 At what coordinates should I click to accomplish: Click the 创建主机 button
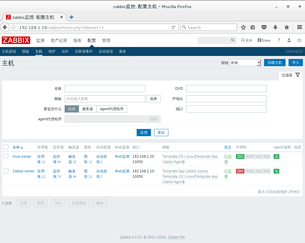(275, 63)
